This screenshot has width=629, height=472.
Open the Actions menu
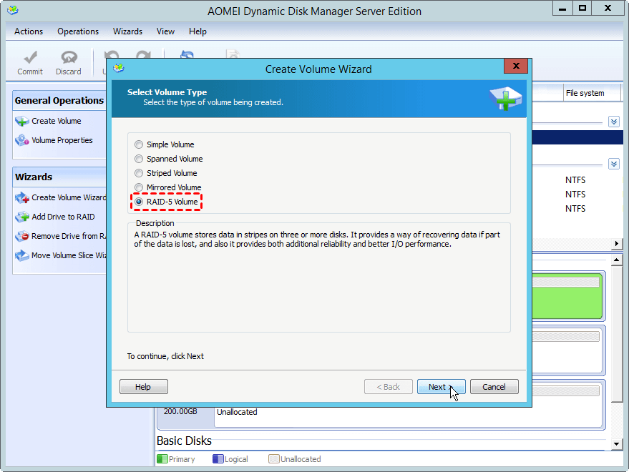pyautogui.click(x=29, y=31)
